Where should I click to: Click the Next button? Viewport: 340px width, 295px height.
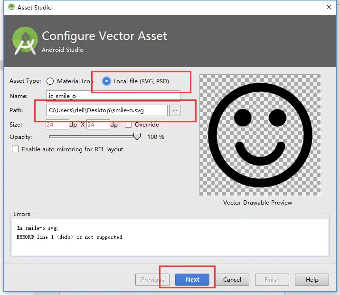192,280
